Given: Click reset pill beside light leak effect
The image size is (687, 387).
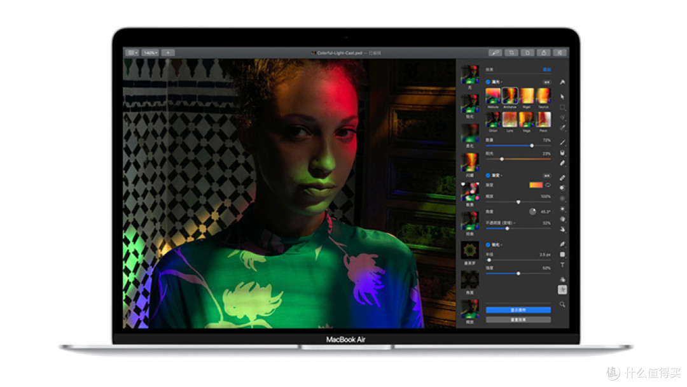Looking at the screenshot, I should point(547,82).
